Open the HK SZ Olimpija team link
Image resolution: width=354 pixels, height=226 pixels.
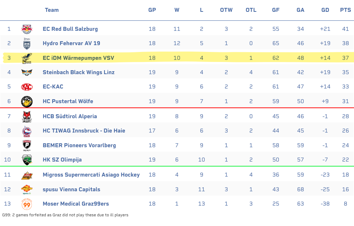(62, 160)
